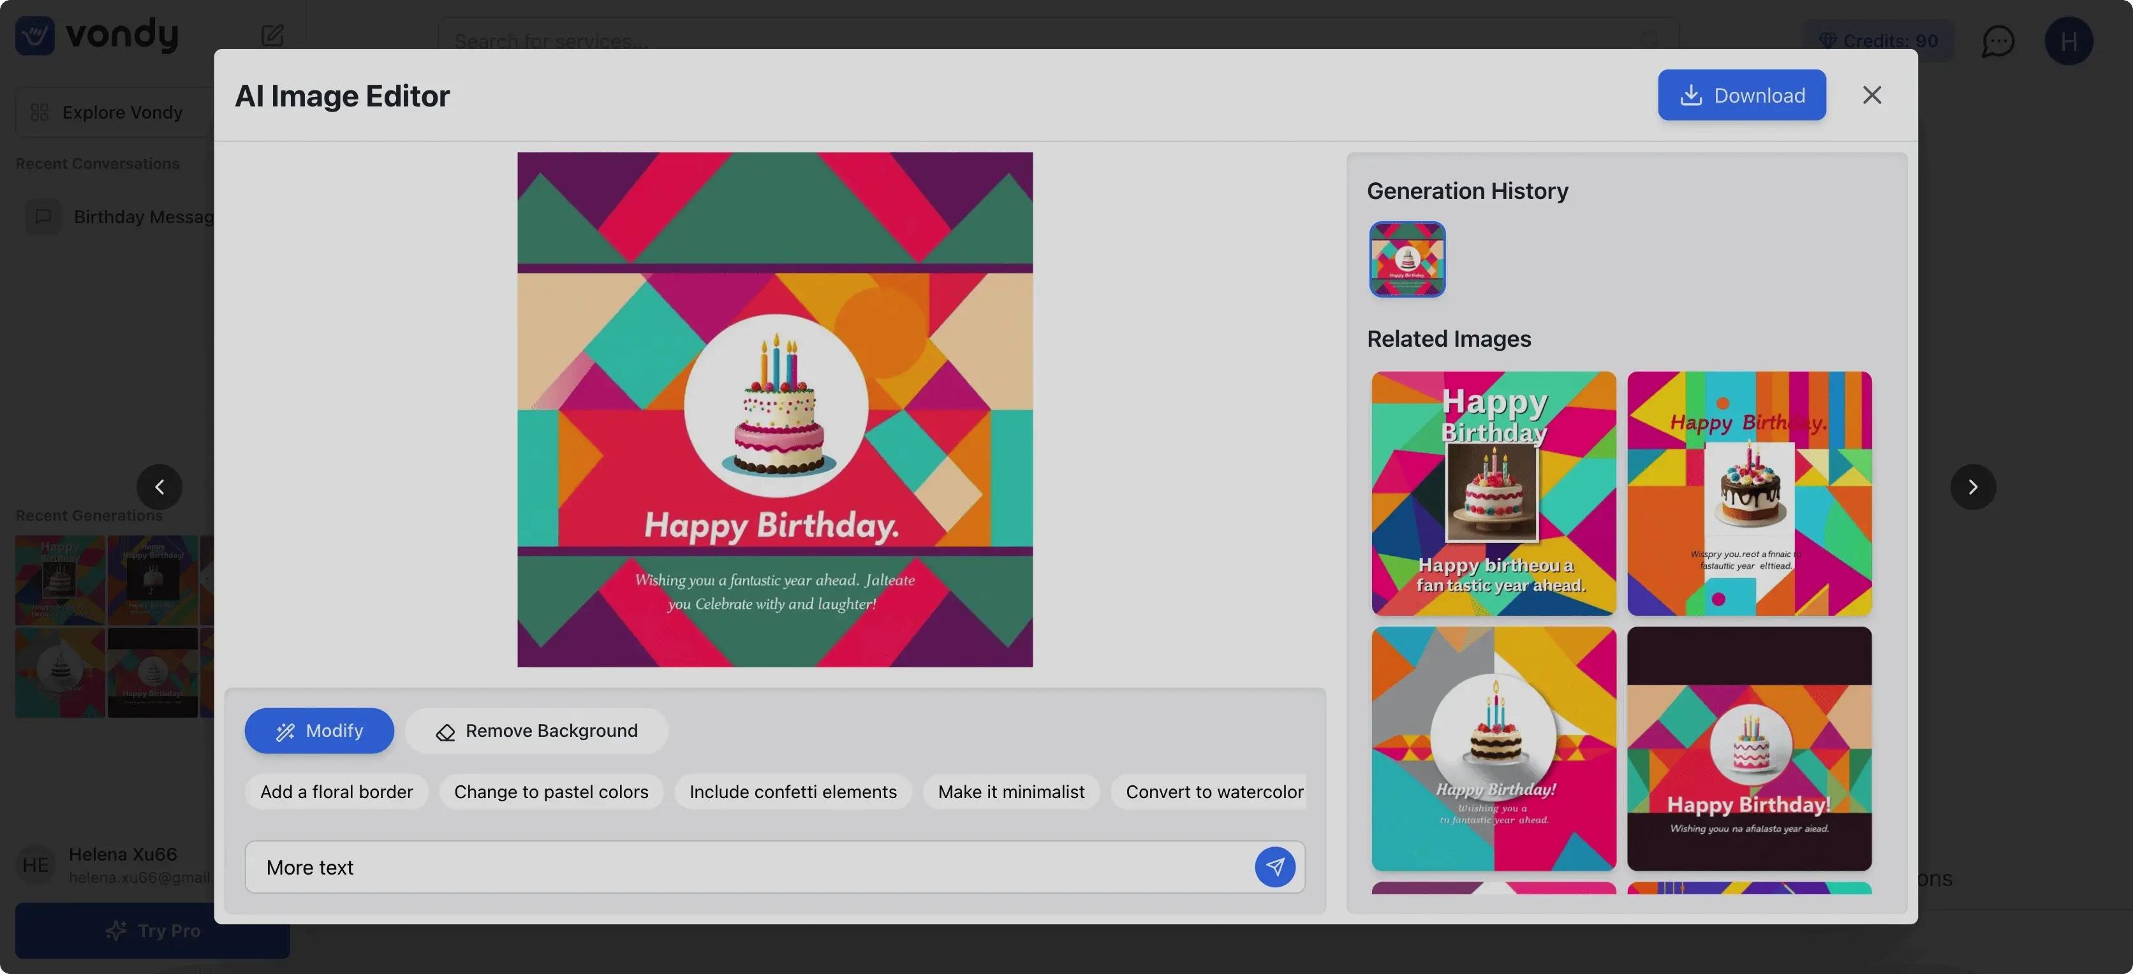Choose 'Add a floral border' suggestion
Viewport: 2133px width, 974px height.
[336, 792]
